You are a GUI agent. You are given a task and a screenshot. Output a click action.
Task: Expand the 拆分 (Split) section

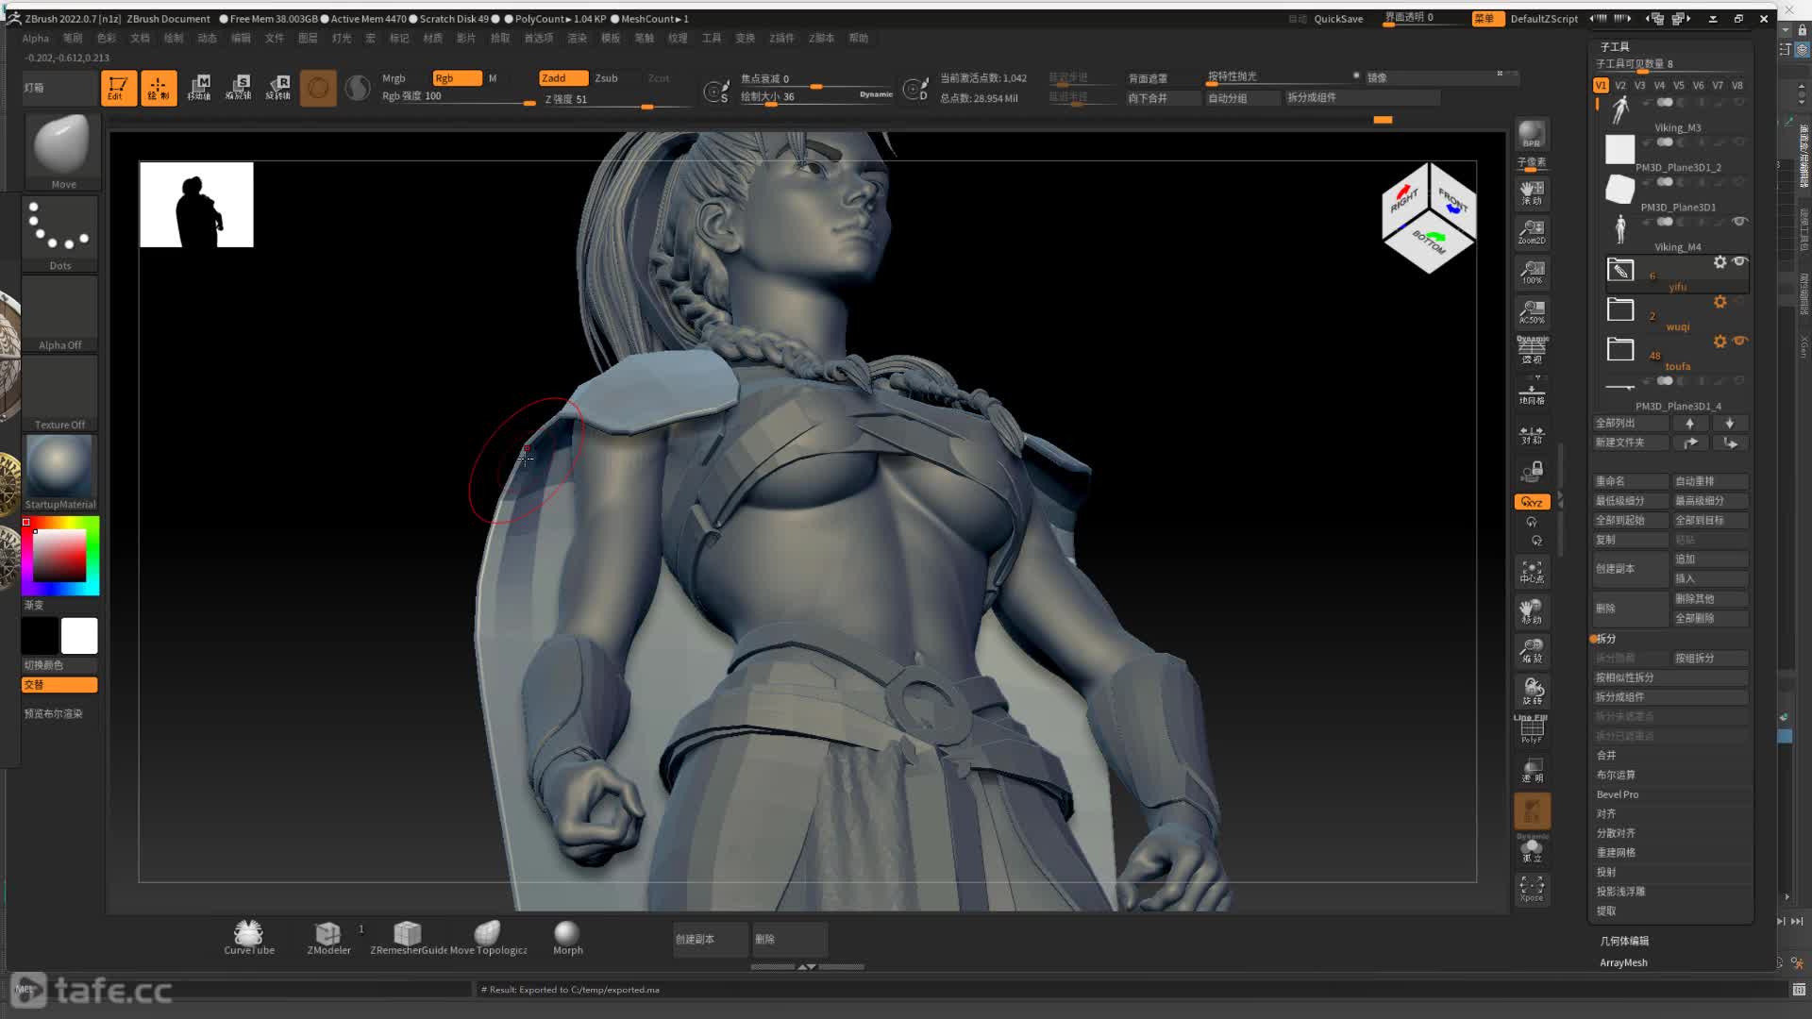pyautogui.click(x=1605, y=639)
